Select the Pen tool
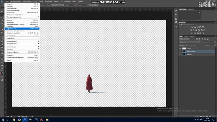This screenshot has height=122, width=217. coord(2,54)
